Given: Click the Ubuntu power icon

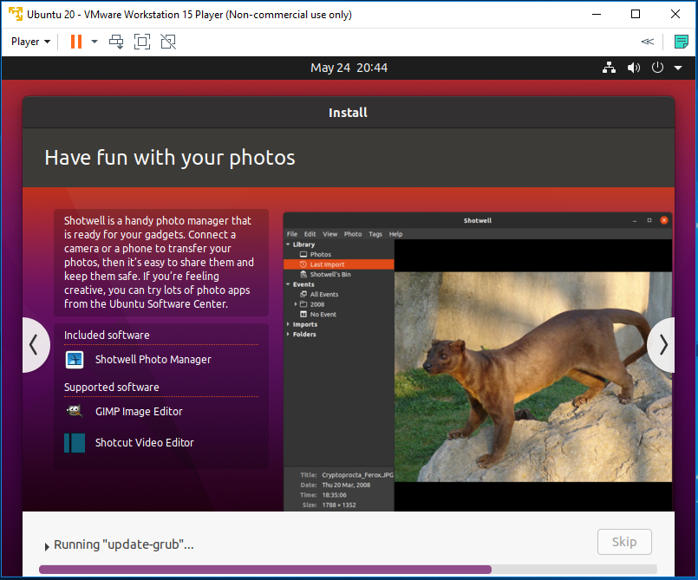Looking at the screenshot, I should [657, 68].
